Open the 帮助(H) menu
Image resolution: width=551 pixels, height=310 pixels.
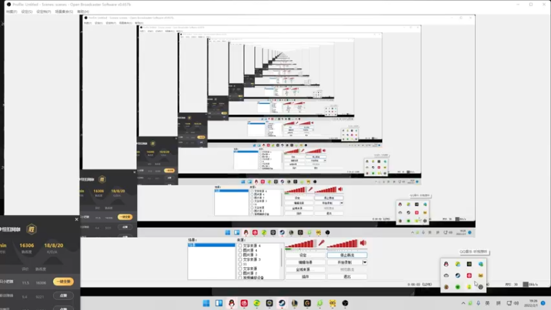(x=83, y=12)
